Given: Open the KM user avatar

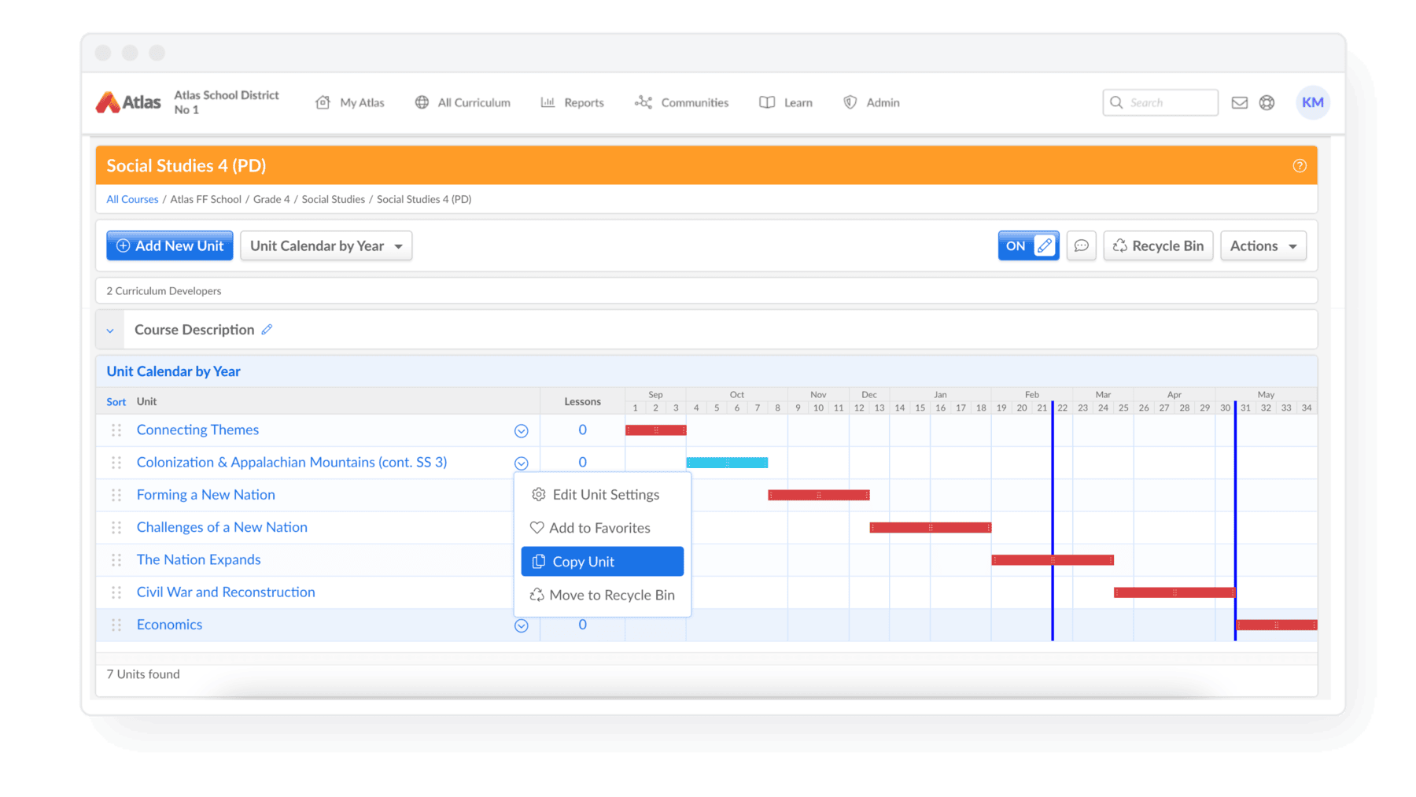Looking at the screenshot, I should [x=1312, y=102].
